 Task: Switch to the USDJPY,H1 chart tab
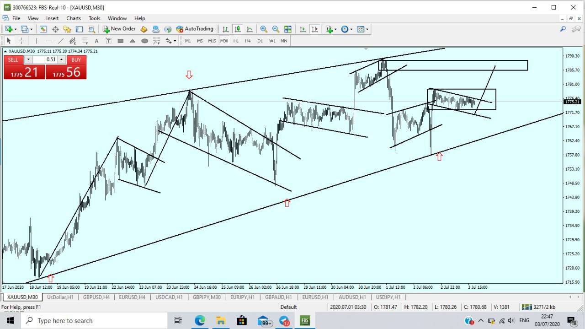pos(388,297)
